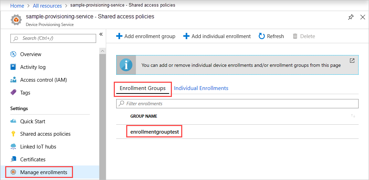This screenshot has height=180, width=369.
Task: Click the Overview icon in sidebar
Action: click(x=13, y=54)
